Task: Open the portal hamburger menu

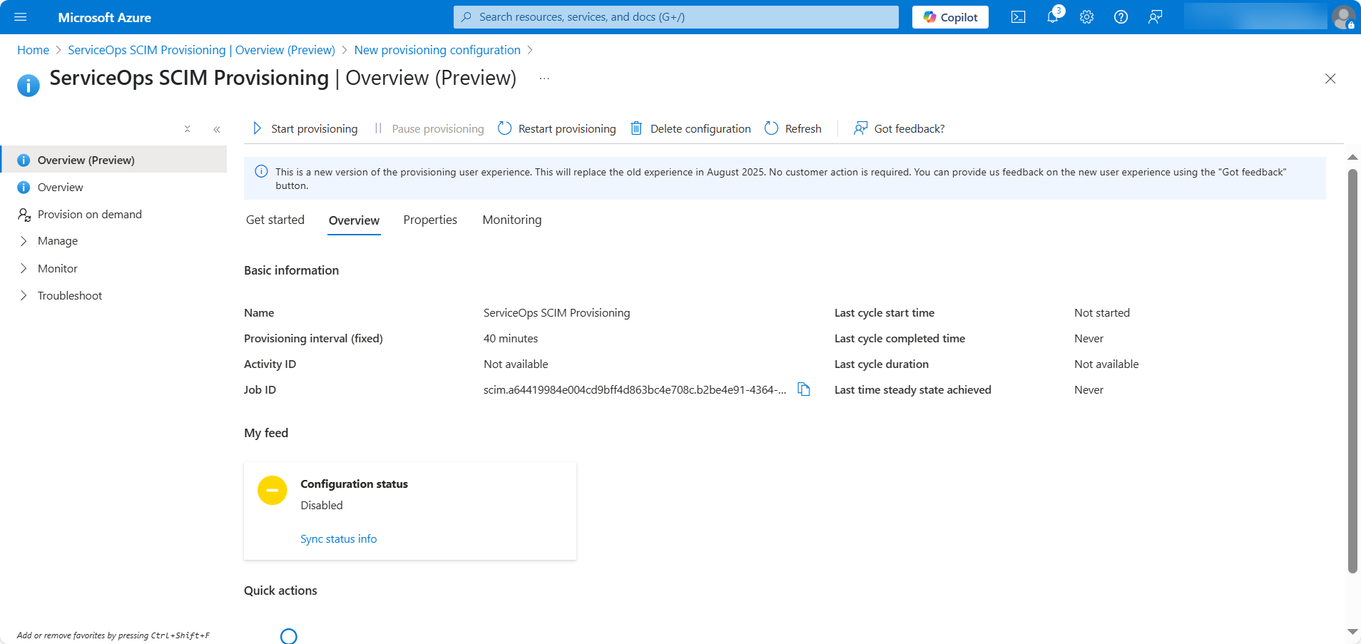Action: click(21, 17)
